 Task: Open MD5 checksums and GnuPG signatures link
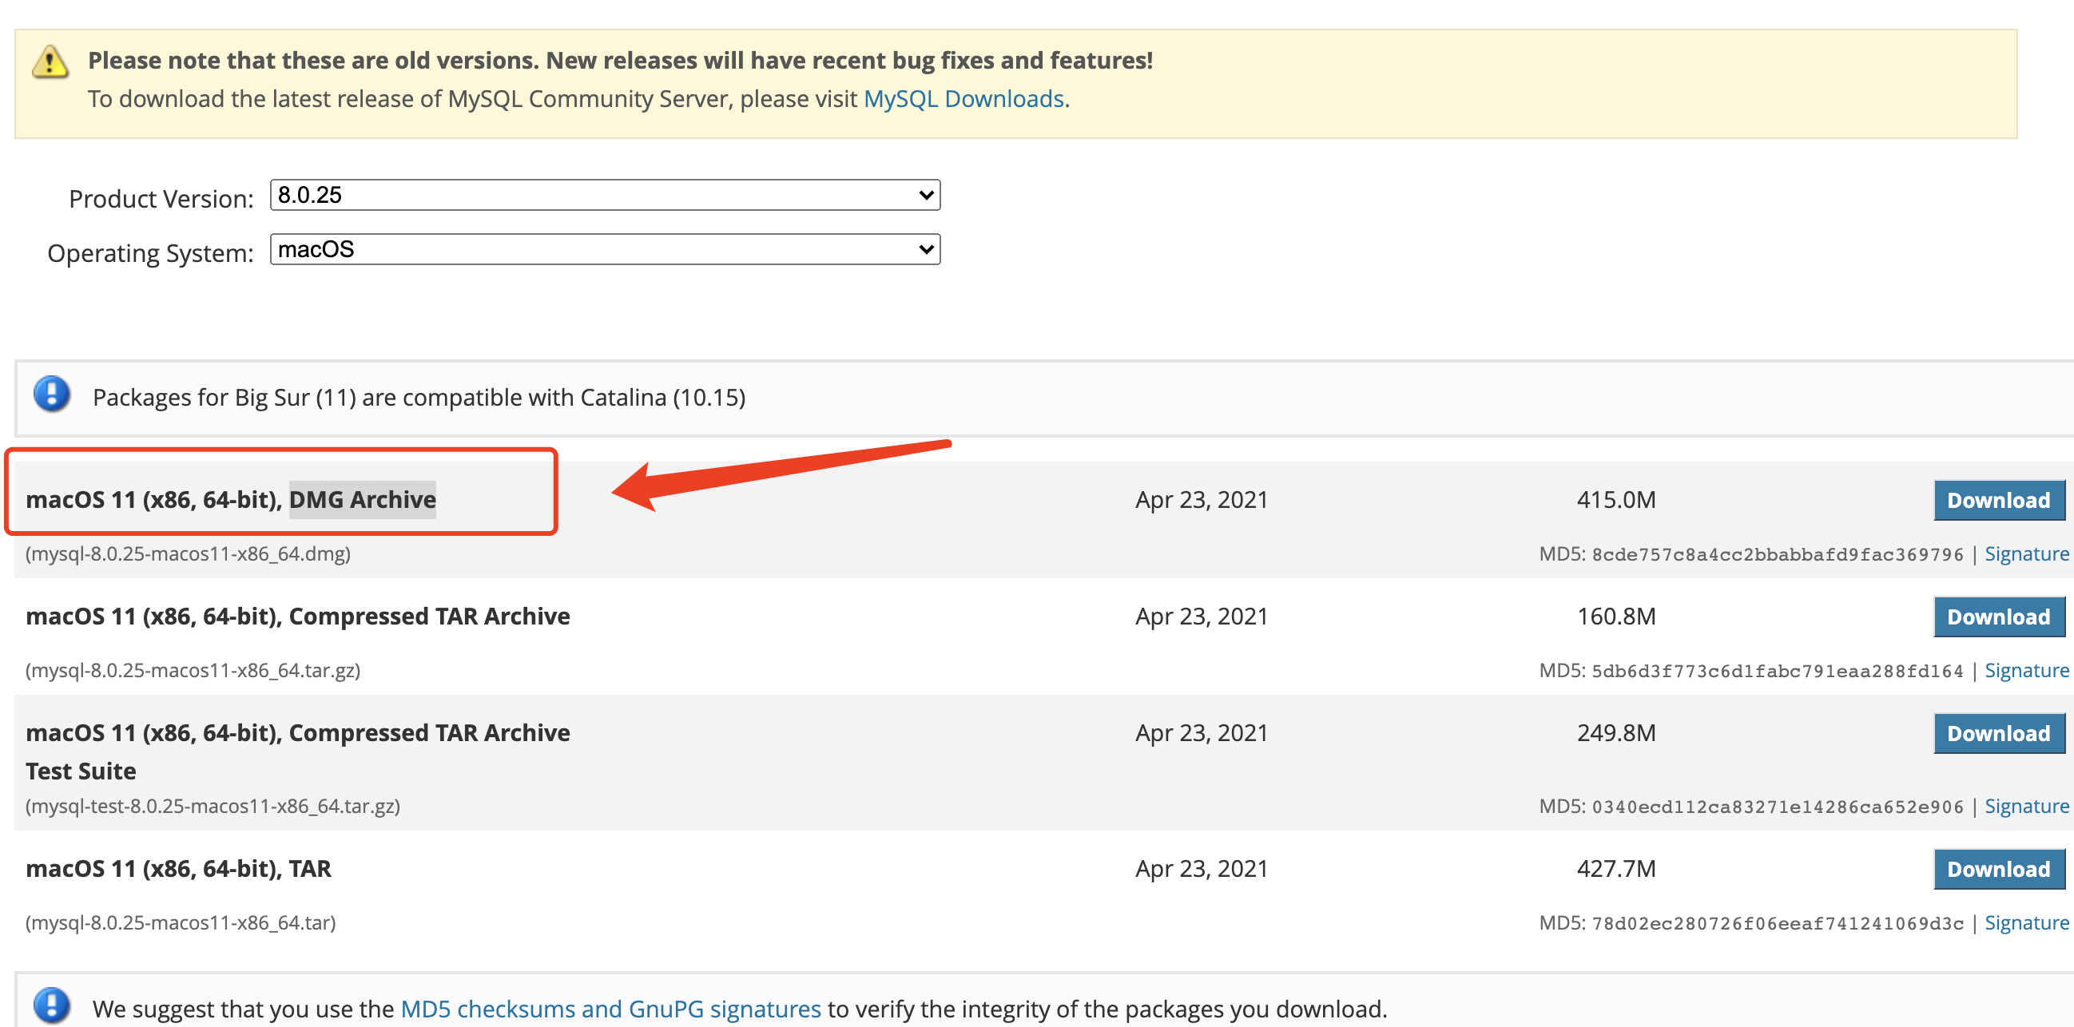[x=610, y=1009]
